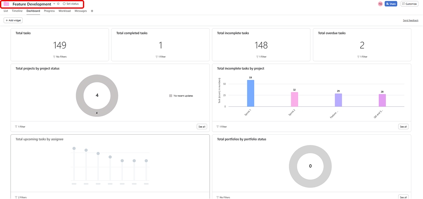Click 1 Filter in project status widget
The image size is (423, 199).
point(20,126)
